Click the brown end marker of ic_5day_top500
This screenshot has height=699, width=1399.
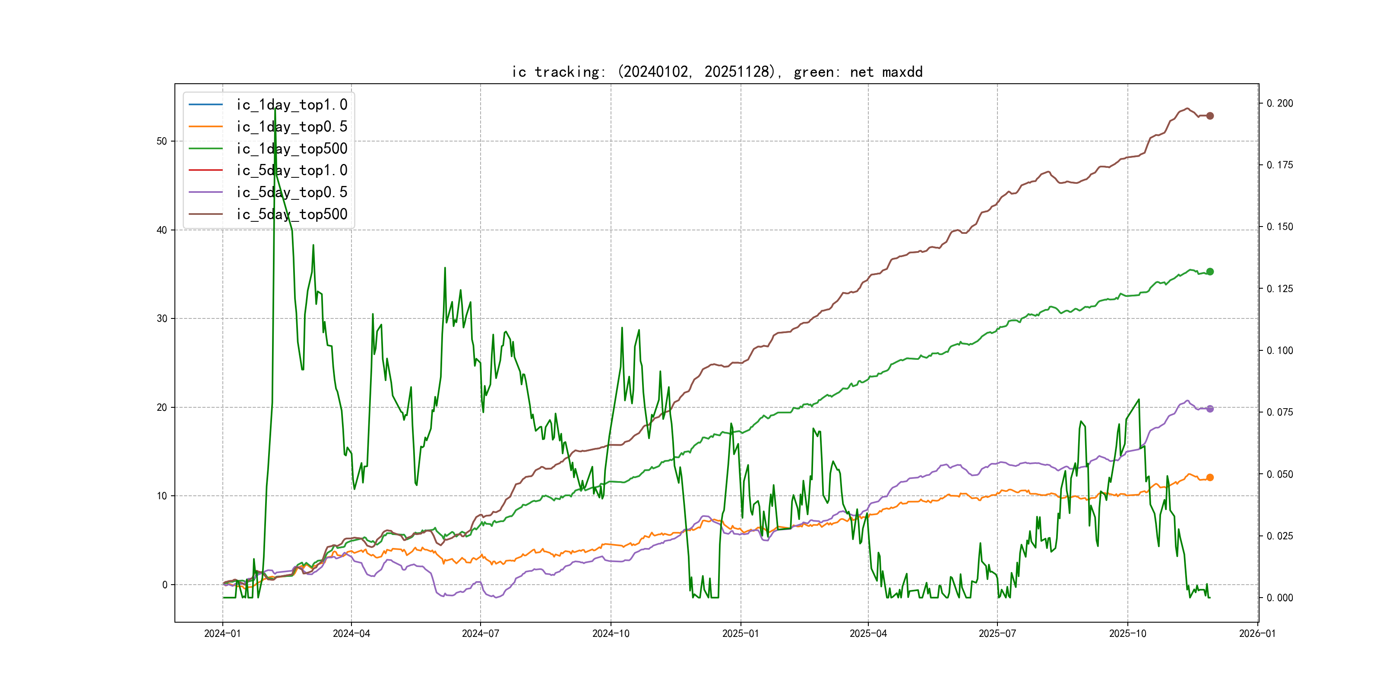[x=1209, y=116]
